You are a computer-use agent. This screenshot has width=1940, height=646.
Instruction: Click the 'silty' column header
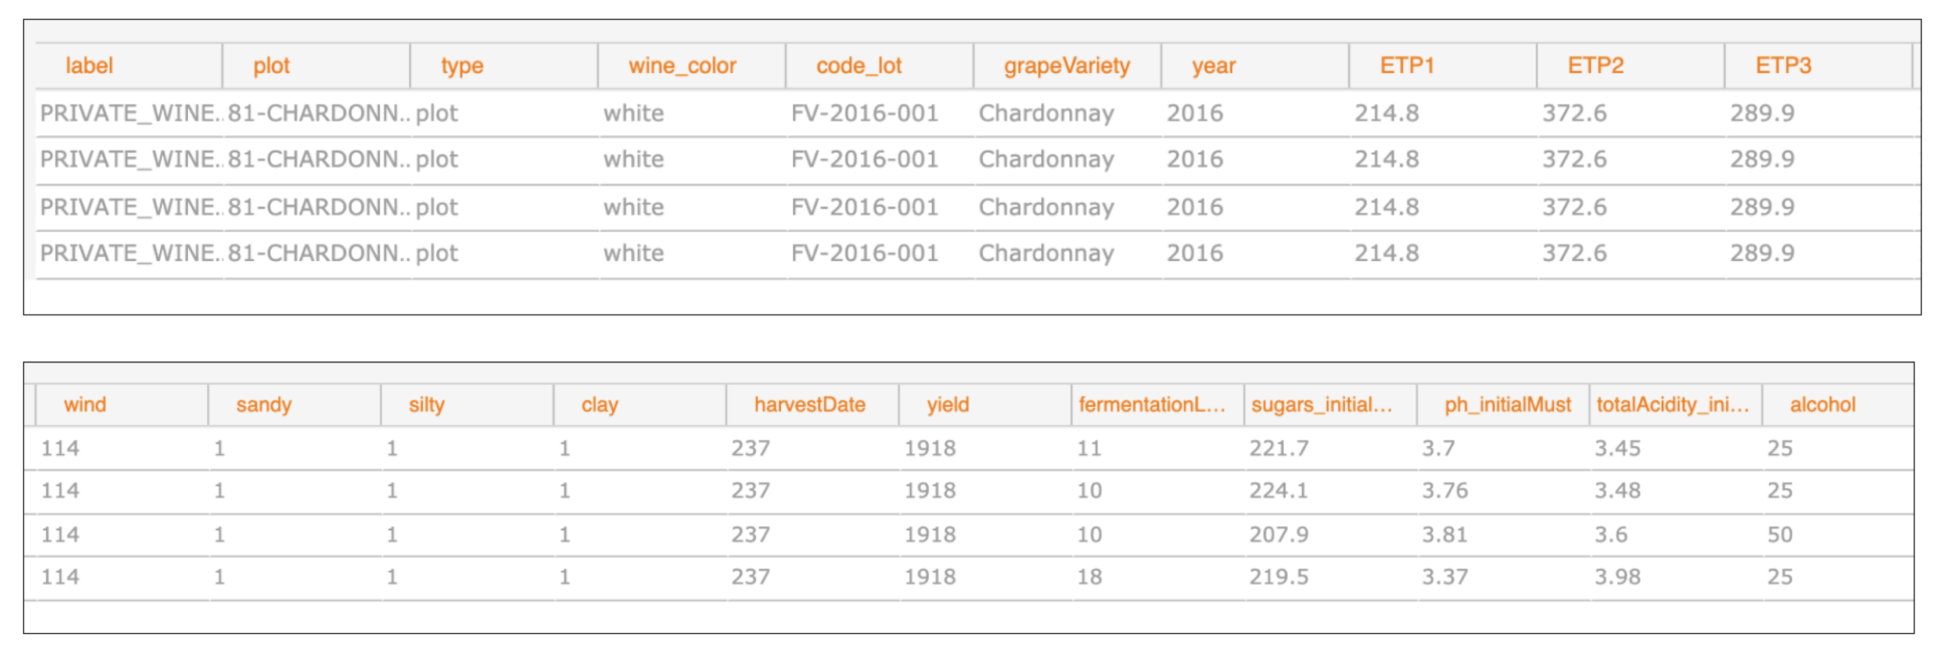(x=426, y=405)
